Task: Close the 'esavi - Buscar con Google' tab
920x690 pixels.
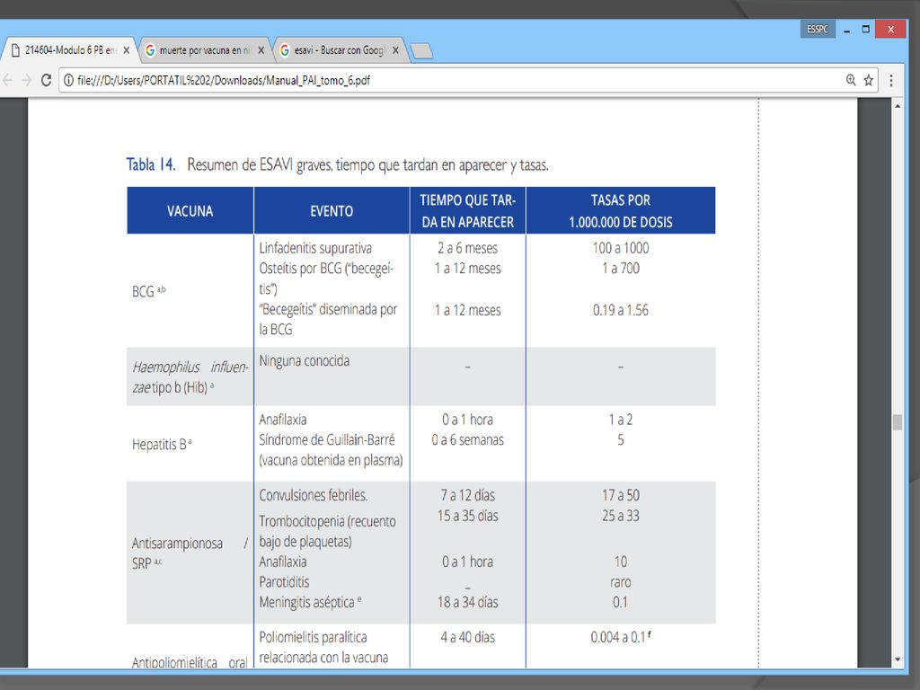Action: pos(395,50)
